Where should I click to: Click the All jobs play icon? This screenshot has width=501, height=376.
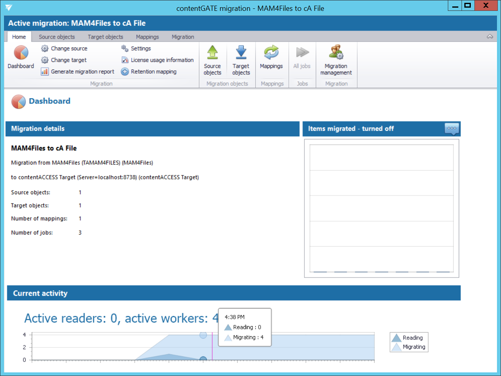(x=302, y=53)
